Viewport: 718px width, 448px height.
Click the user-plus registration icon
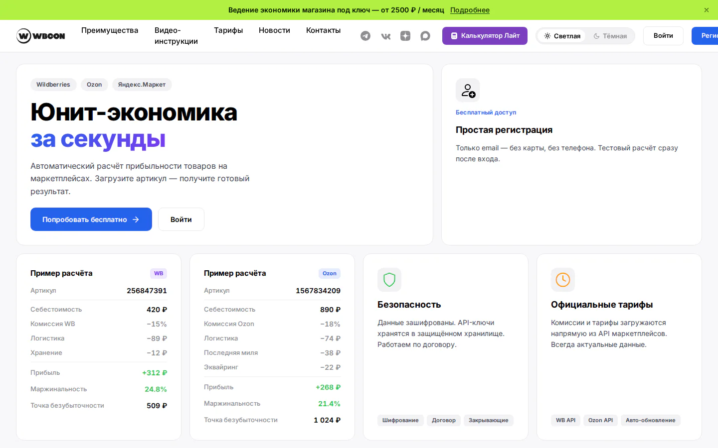[x=468, y=90]
